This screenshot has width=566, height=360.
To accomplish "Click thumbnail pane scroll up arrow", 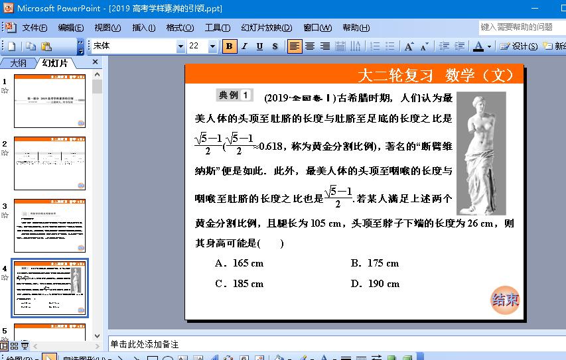I will click(x=97, y=75).
